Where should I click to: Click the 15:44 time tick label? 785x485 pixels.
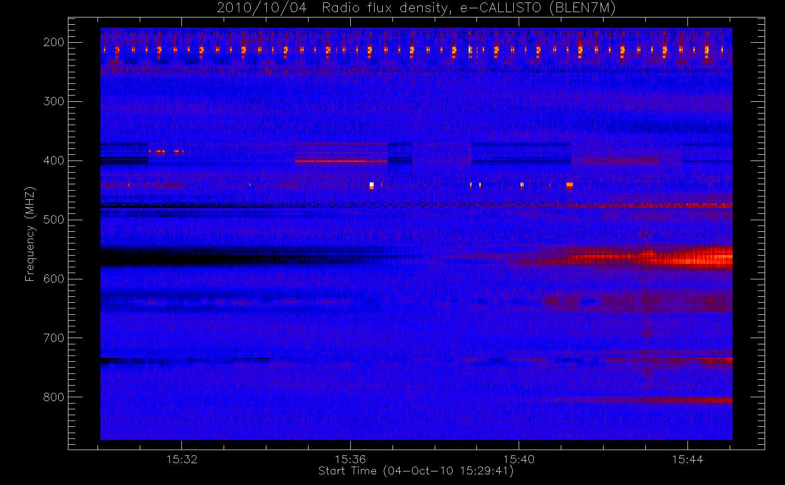(x=687, y=459)
